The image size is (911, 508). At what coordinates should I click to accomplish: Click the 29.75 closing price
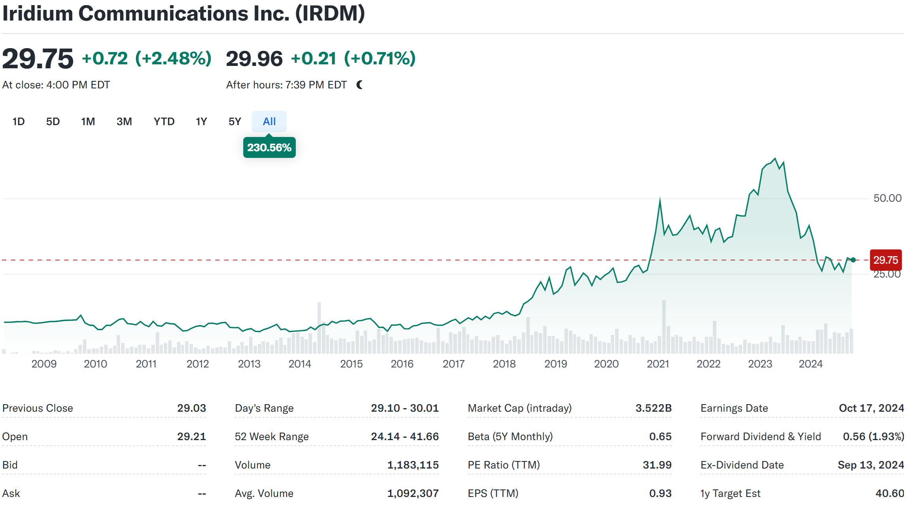click(38, 58)
